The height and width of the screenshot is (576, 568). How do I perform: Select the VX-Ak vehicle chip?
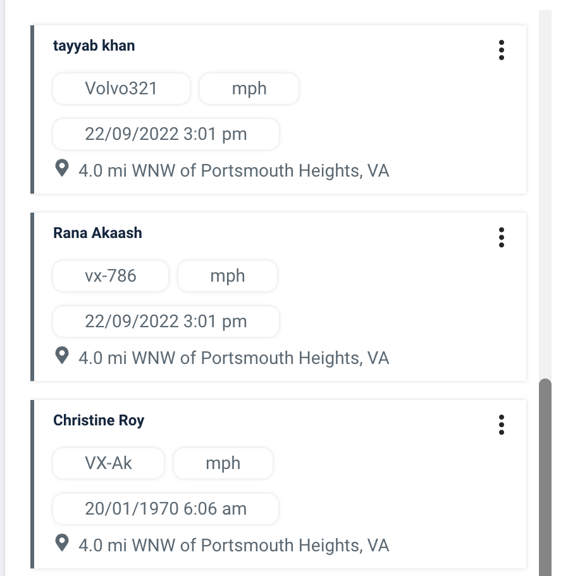tap(108, 463)
